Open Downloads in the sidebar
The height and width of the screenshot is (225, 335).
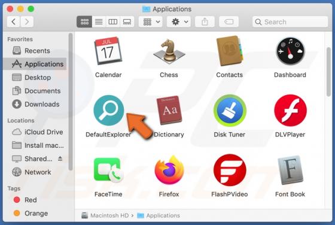(x=35, y=104)
